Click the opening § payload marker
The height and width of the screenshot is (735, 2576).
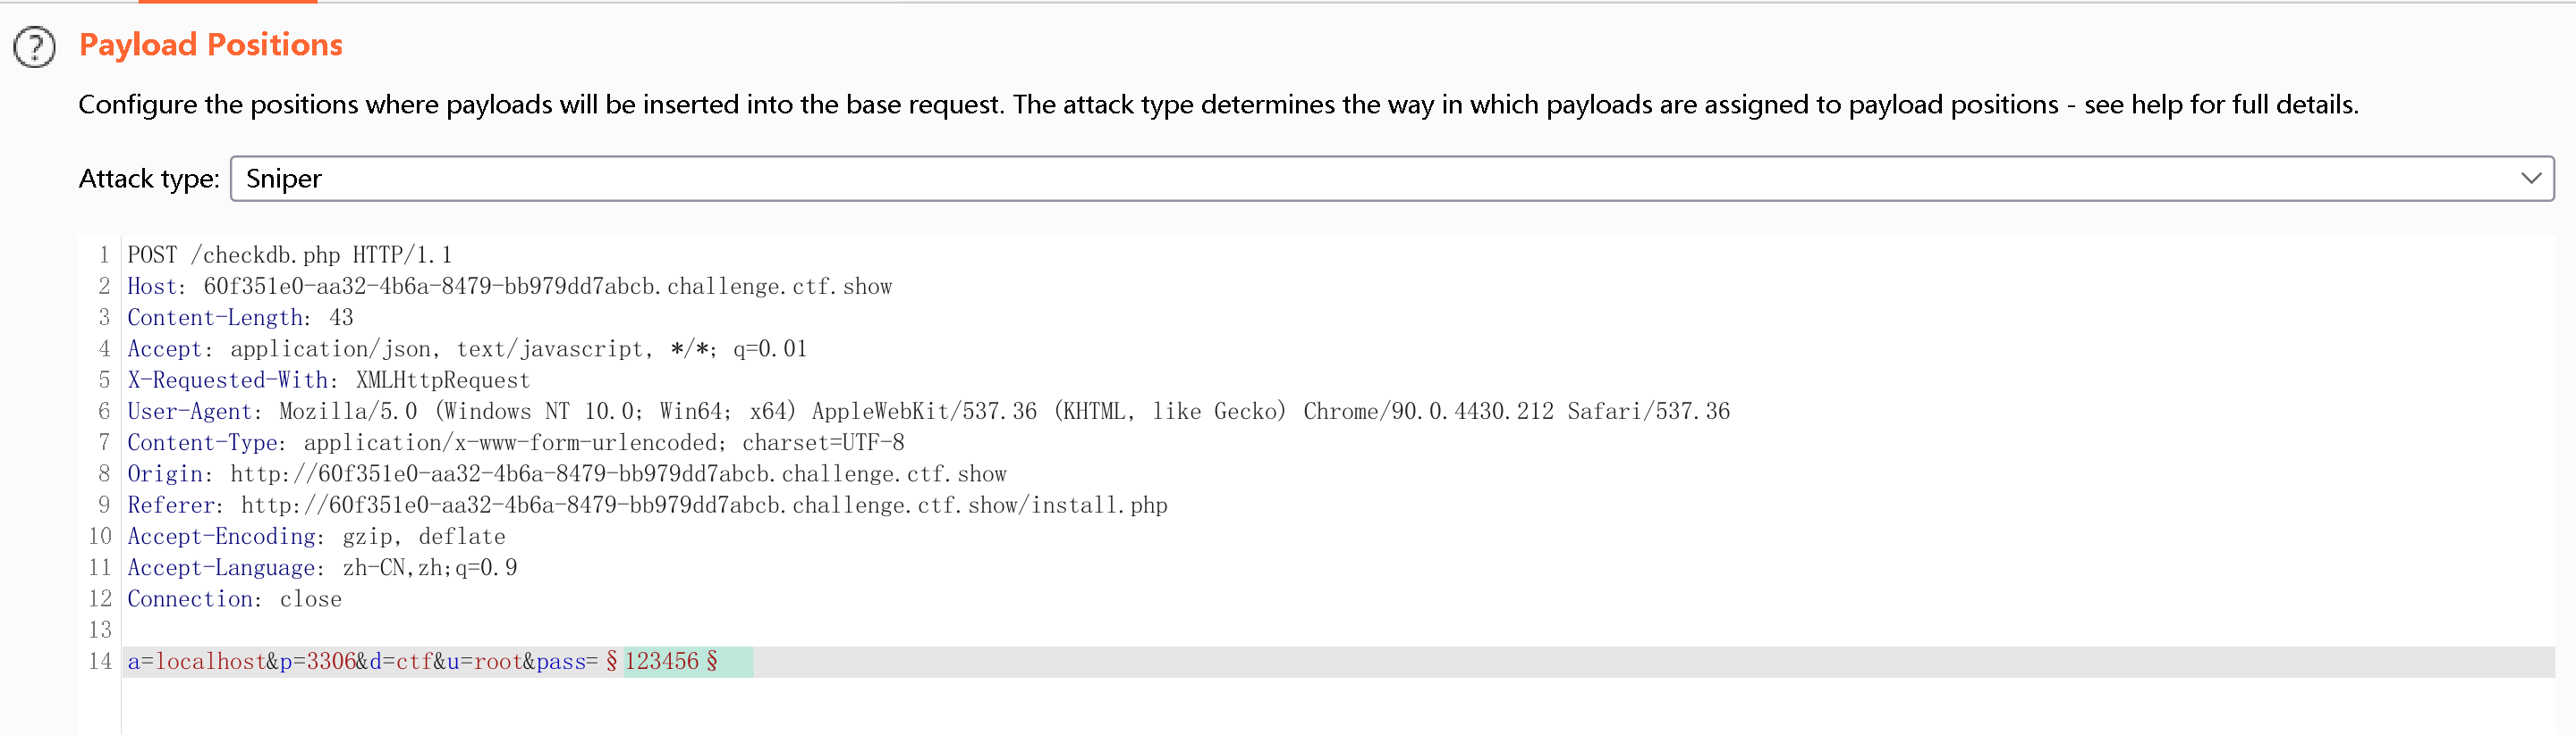click(x=611, y=662)
